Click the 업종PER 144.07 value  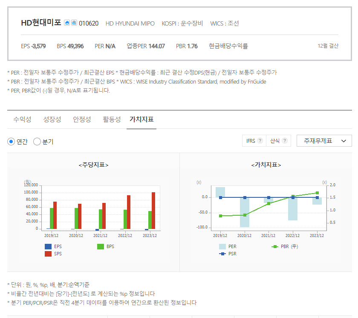pyautogui.click(x=146, y=46)
